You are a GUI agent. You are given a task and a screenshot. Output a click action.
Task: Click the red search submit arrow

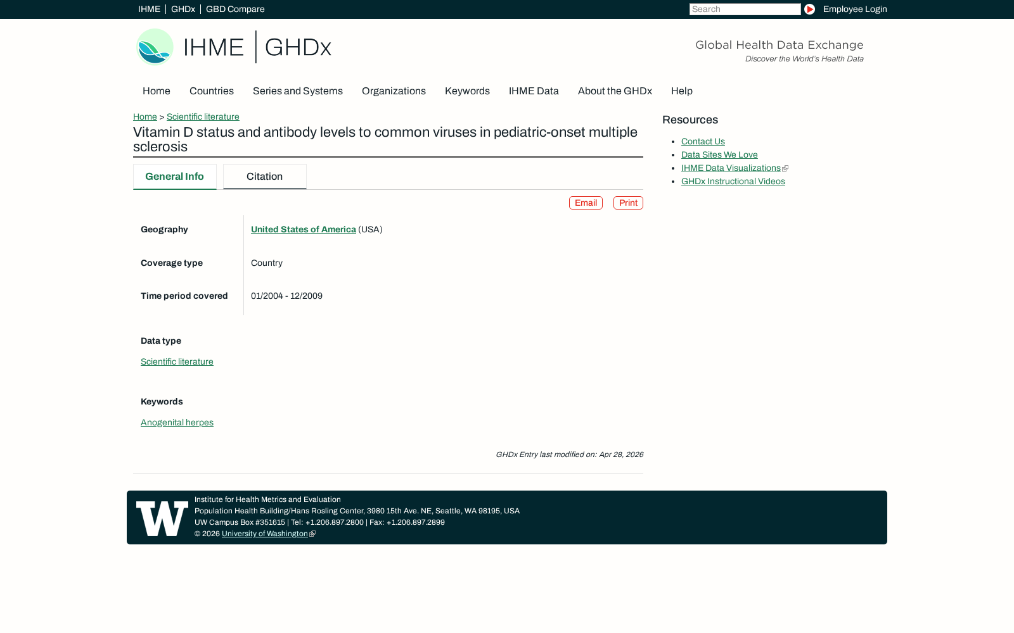click(x=809, y=9)
